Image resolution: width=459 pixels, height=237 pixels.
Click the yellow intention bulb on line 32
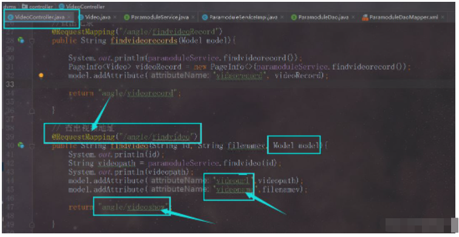[41, 75]
